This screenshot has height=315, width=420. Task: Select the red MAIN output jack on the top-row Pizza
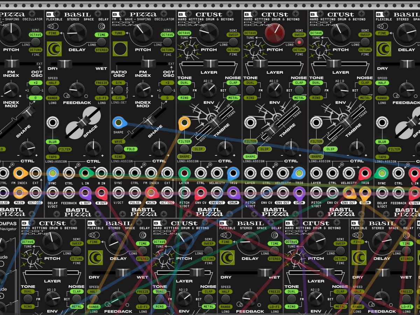[151, 192]
